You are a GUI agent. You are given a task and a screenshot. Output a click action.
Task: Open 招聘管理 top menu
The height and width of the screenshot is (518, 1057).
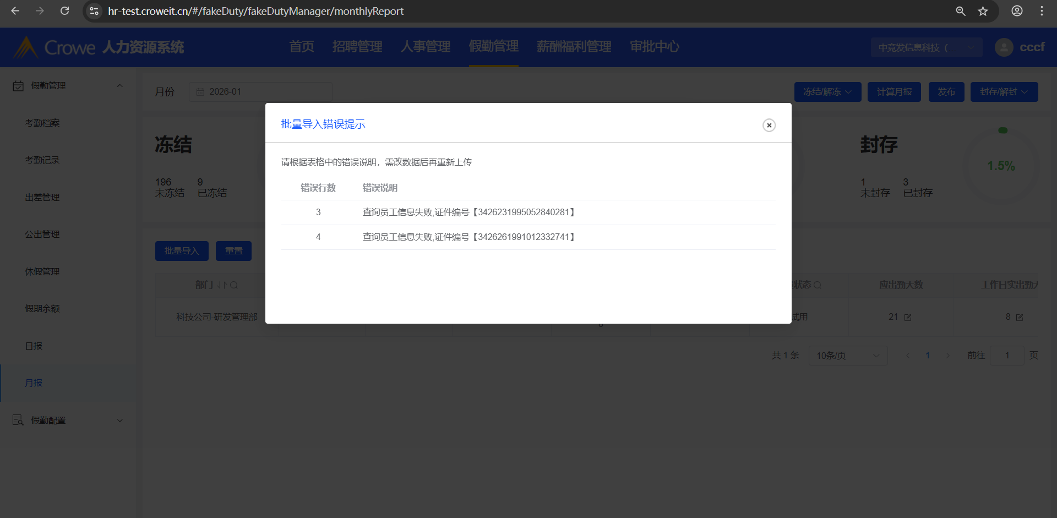pyautogui.click(x=357, y=47)
